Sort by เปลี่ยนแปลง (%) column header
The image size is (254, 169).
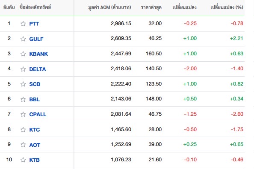pos(227,7)
